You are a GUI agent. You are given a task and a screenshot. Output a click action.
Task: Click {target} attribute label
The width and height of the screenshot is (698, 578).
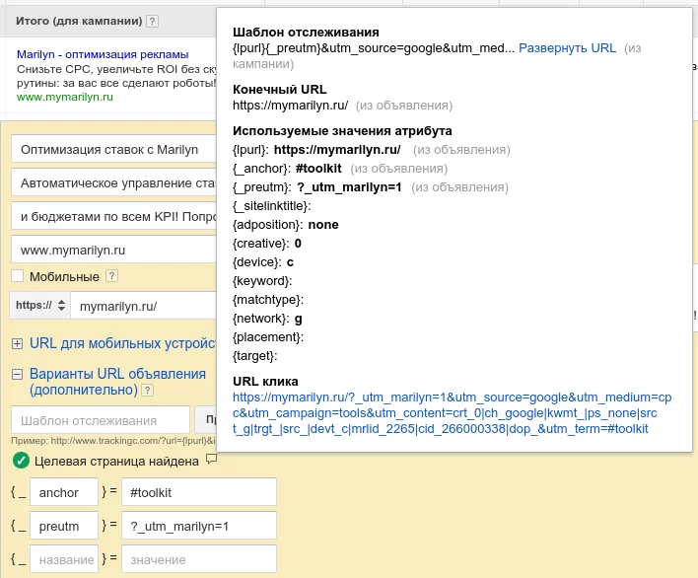point(254,355)
